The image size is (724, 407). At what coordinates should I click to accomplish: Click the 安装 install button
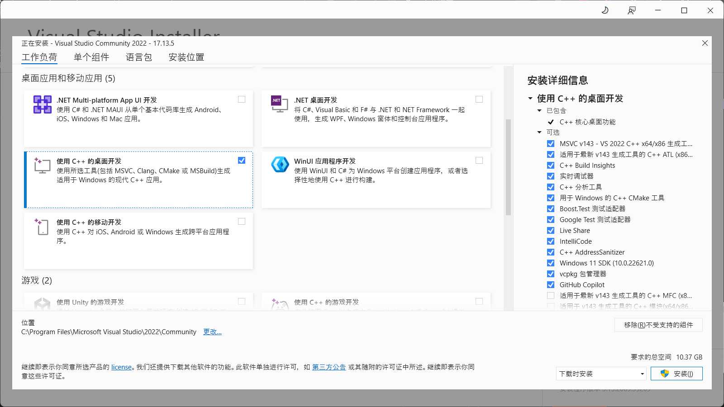(x=676, y=374)
